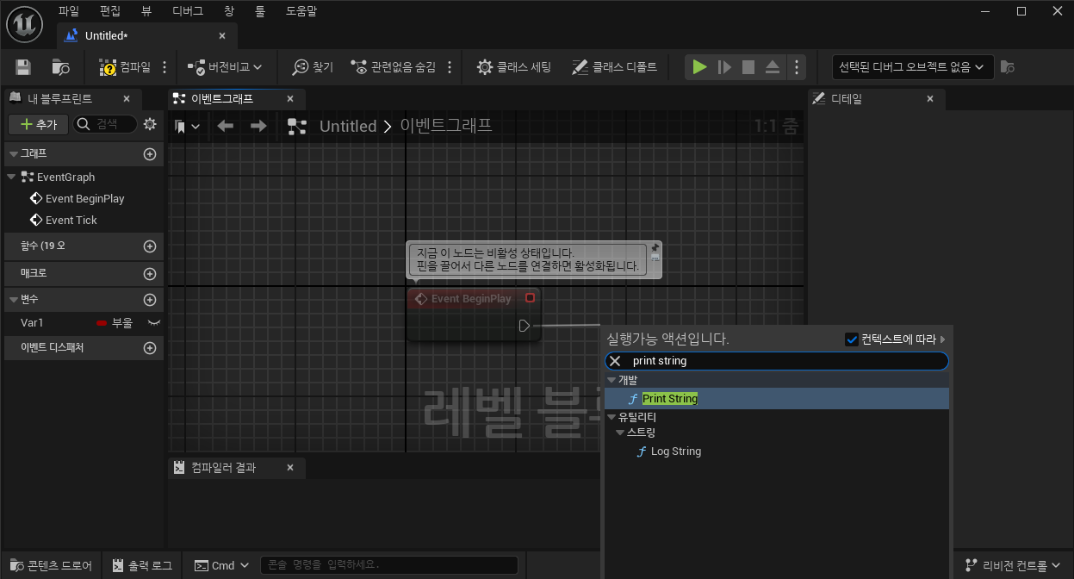Viewport: 1074px width, 579px height.
Task: Open the 뷰 menu
Action: coord(146,11)
